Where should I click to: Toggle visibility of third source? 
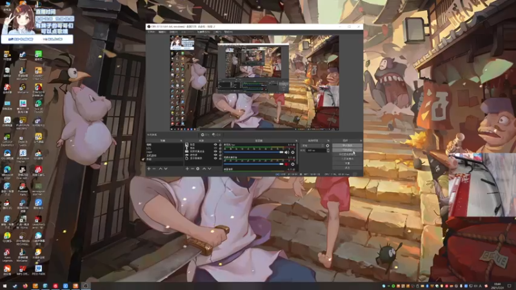pos(215,151)
